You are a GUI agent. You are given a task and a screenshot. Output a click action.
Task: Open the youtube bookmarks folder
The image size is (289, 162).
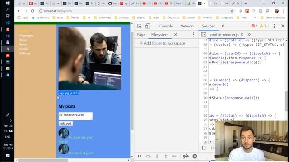pos(121,18)
